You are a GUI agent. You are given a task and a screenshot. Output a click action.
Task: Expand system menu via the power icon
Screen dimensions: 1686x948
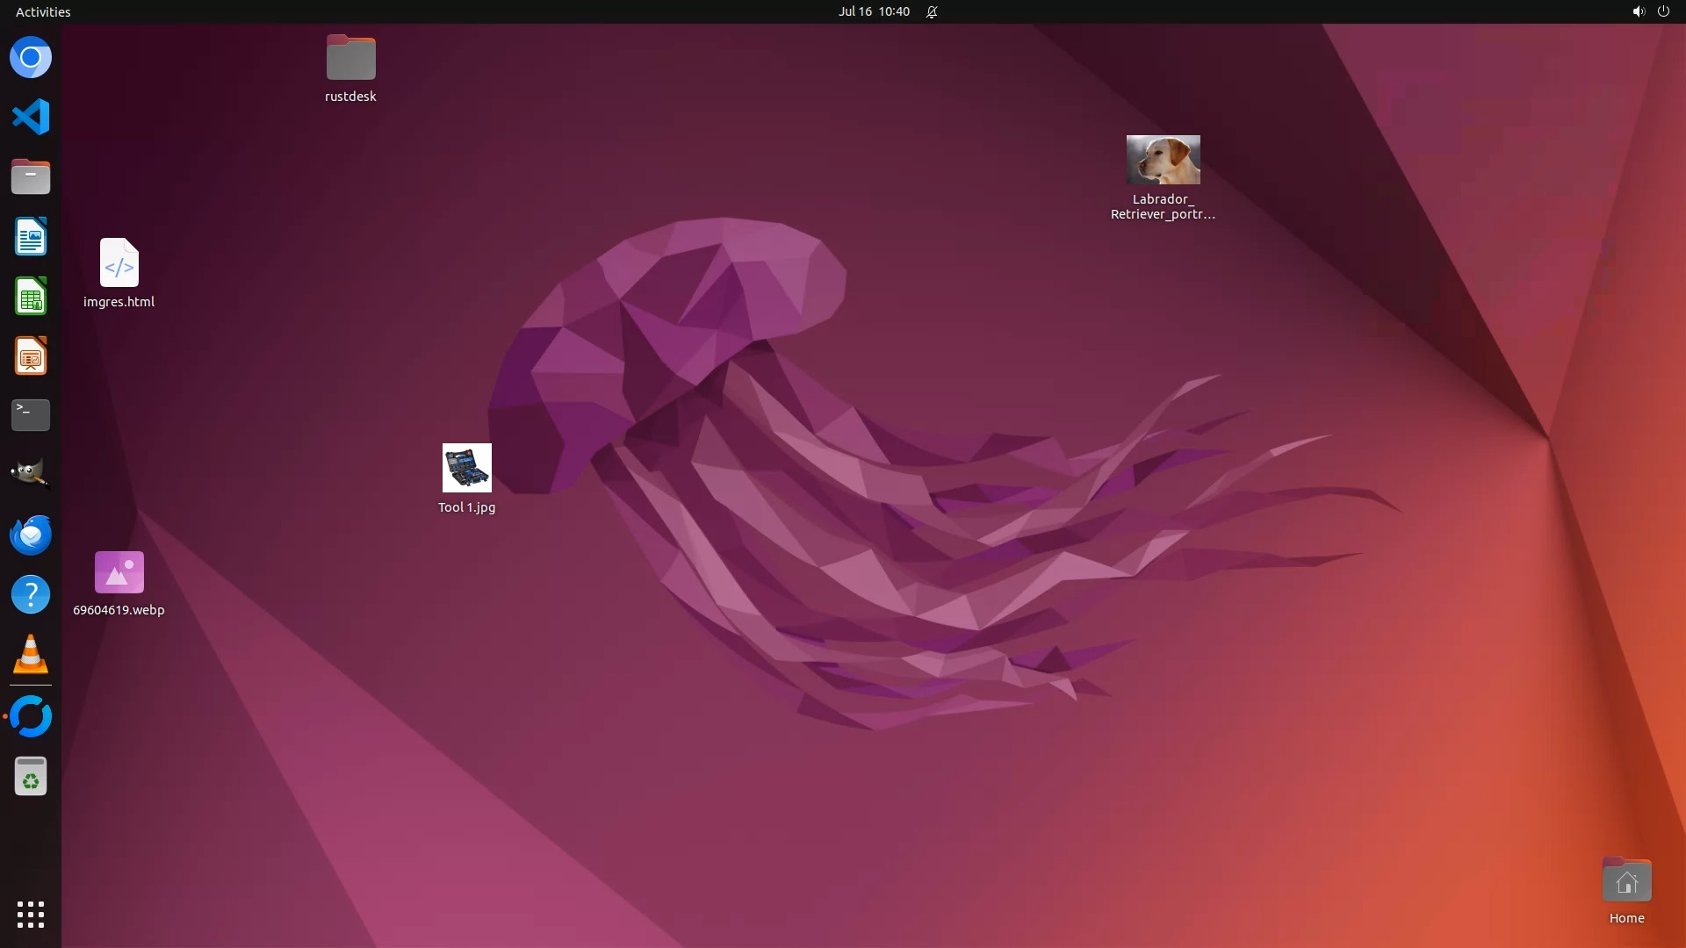click(x=1663, y=11)
